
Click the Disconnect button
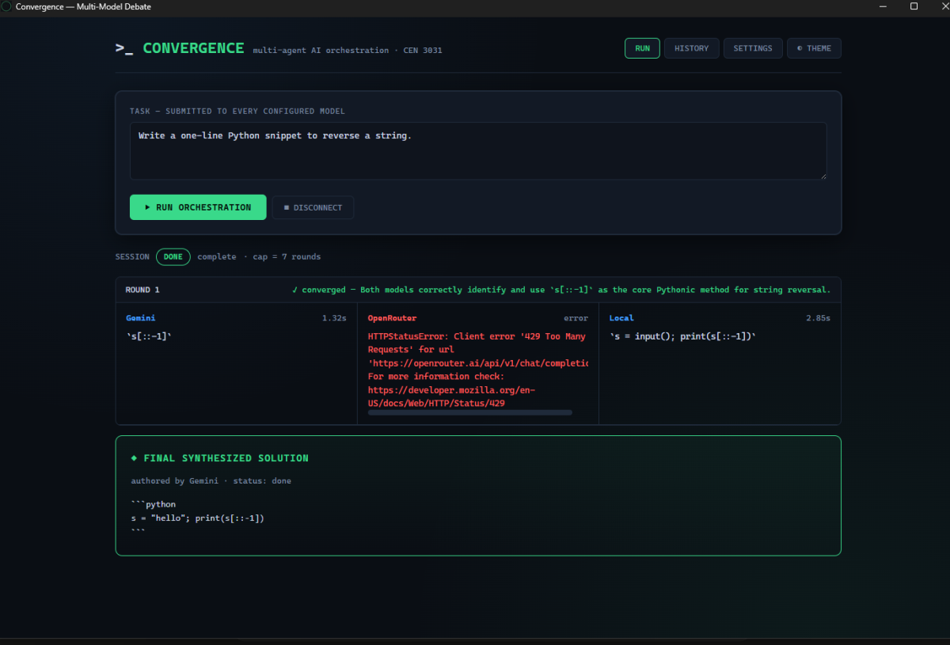pyautogui.click(x=313, y=207)
